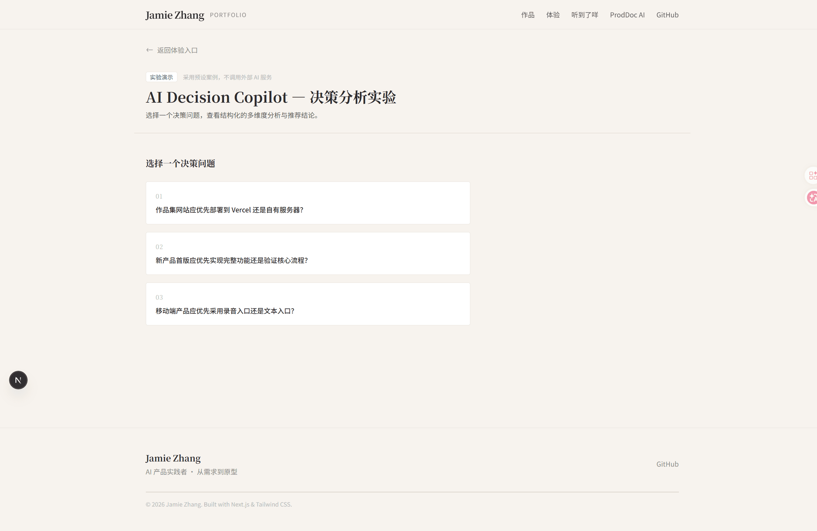This screenshot has height=531, width=817.
Task: Click the footer tagline AI 产品实践者
Action: 191,472
